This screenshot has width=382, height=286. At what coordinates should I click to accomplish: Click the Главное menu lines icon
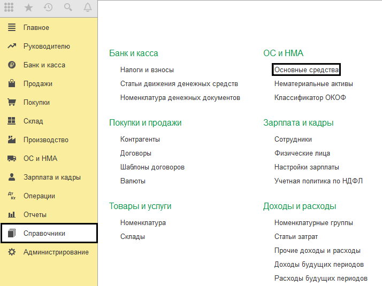pyautogui.click(x=12, y=27)
